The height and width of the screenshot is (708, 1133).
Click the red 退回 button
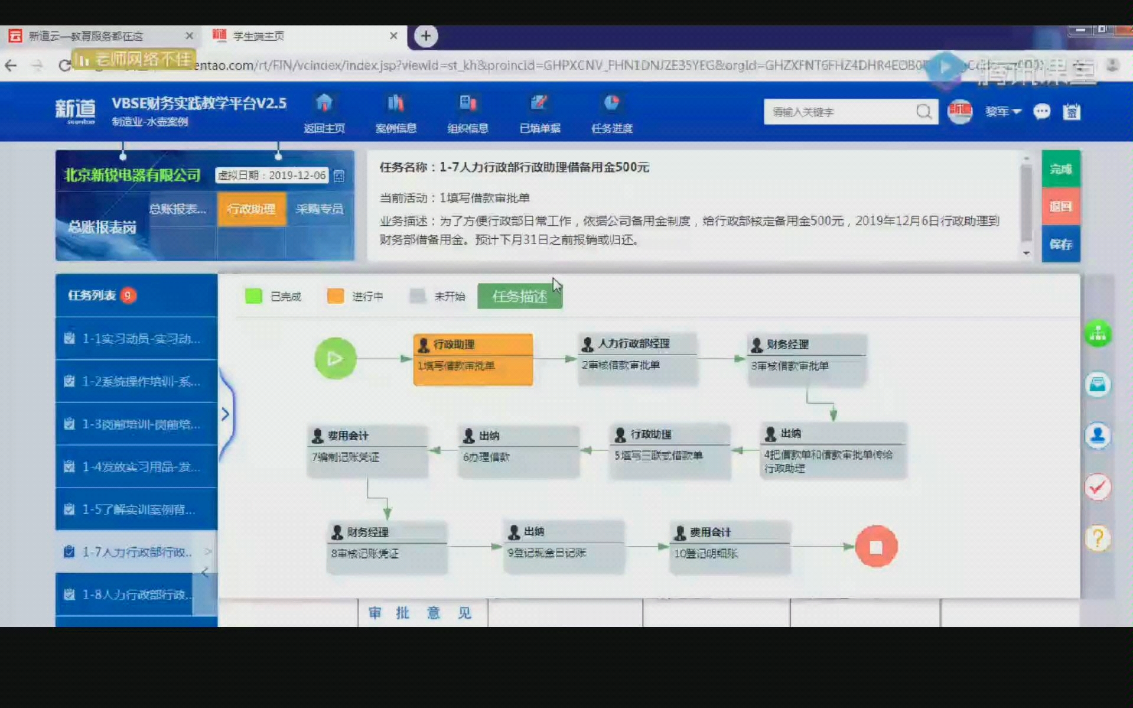(x=1060, y=206)
